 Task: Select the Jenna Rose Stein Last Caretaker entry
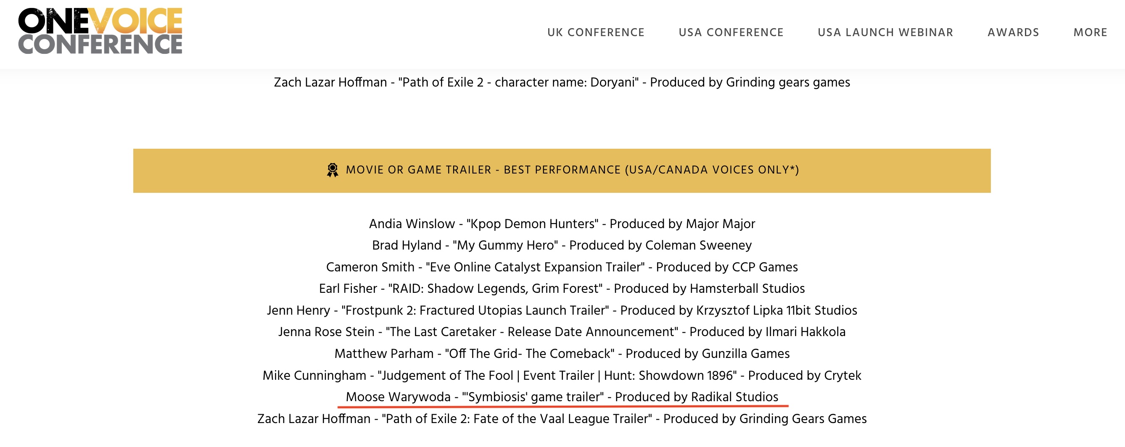[x=562, y=332]
